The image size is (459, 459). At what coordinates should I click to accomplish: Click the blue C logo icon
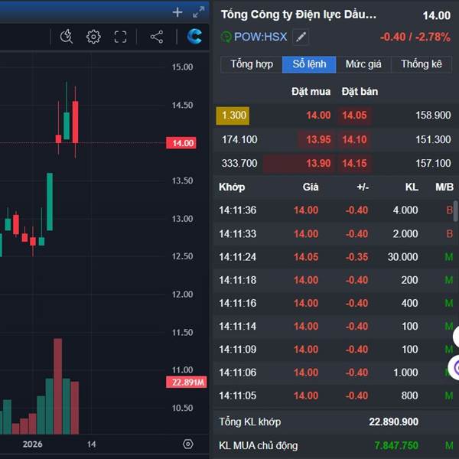point(194,37)
